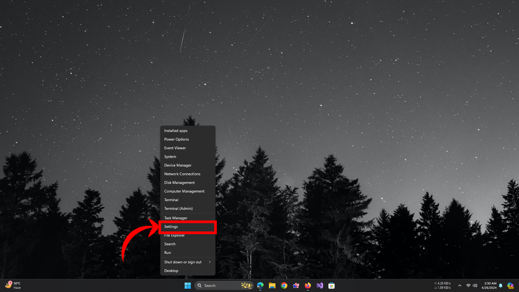Click the Windows Start button
Image resolution: width=519 pixels, height=292 pixels.
(188, 286)
